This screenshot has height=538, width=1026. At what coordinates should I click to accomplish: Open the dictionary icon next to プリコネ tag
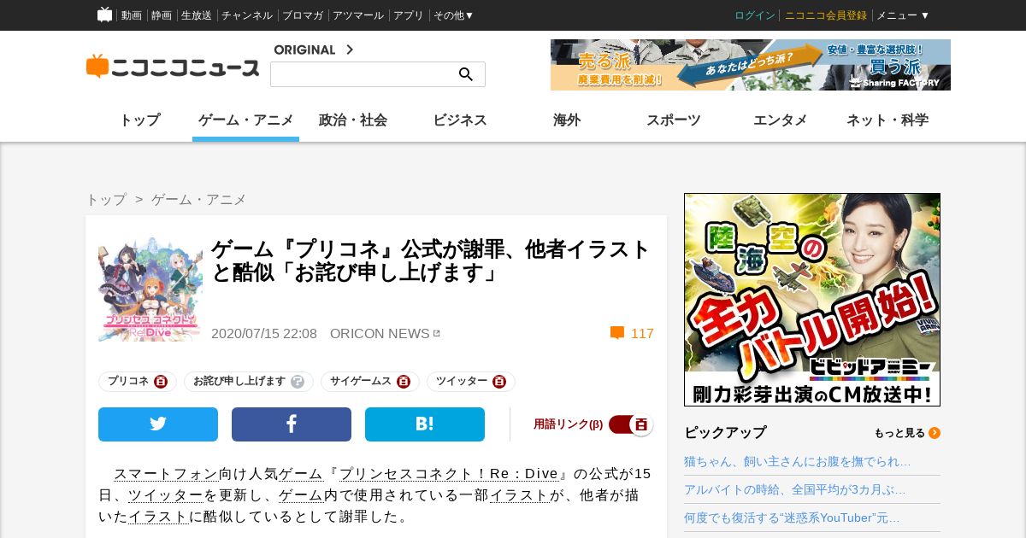(x=161, y=382)
